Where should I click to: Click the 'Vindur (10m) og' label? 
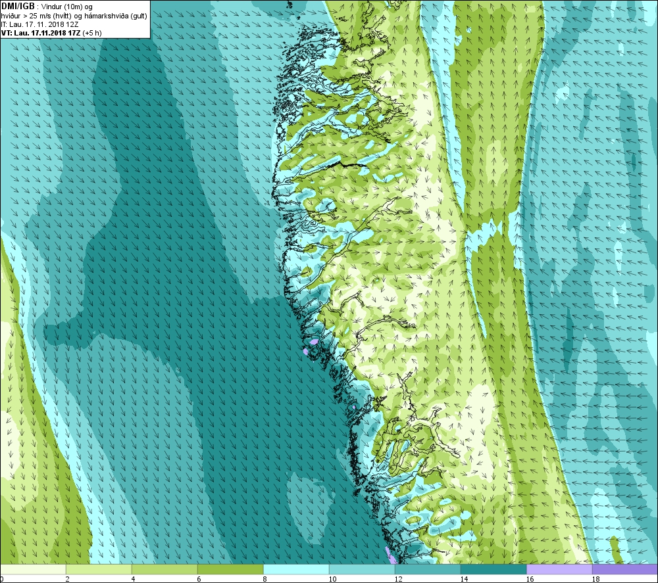[x=67, y=7]
